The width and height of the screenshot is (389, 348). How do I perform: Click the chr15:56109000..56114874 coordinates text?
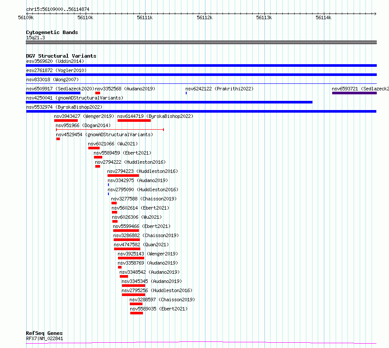pyautogui.click(x=58, y=9)
